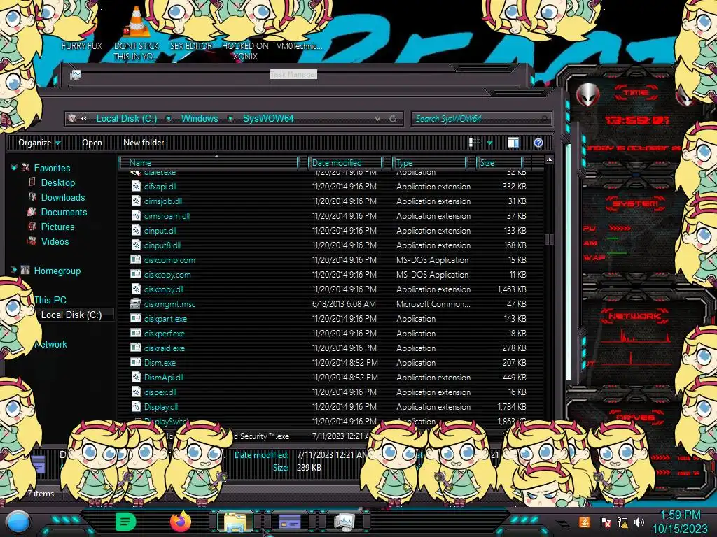
Task: Select This PC in navigation pane
Action: click(x=50, y=300)
